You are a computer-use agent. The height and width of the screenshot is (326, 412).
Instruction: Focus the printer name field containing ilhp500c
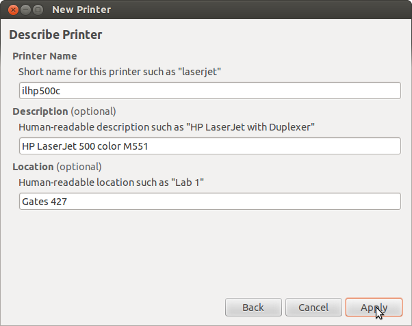click(x=209, y=91)
